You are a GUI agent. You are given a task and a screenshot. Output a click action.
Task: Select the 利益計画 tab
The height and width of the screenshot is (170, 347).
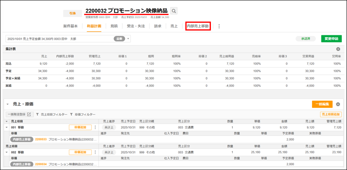tap(94, 26)
